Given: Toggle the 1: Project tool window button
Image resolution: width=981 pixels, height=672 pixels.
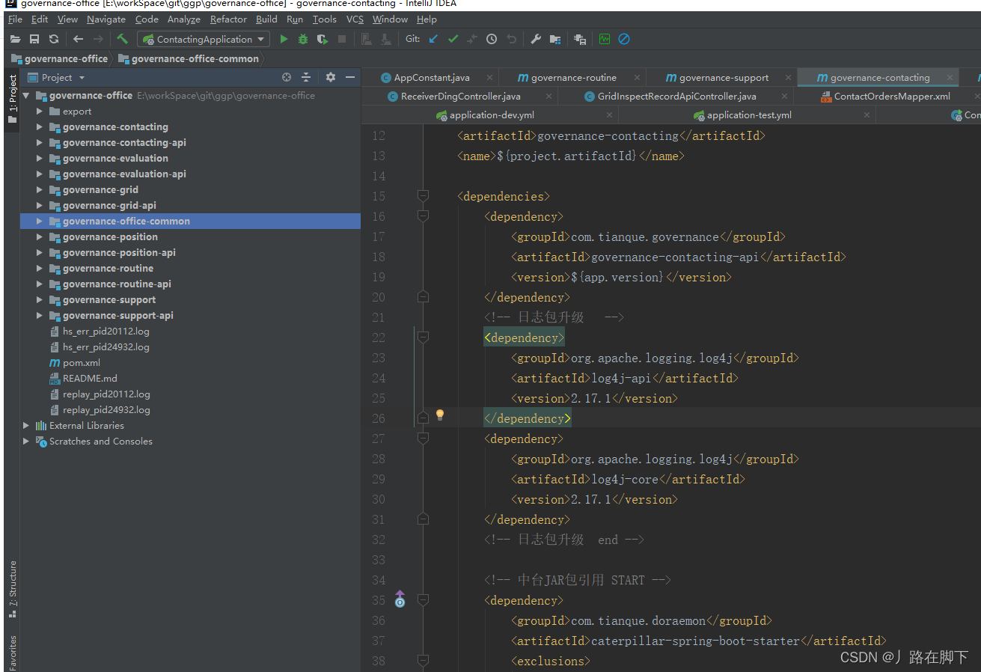Looking at the screenshot, I should [x=12, y=99].
